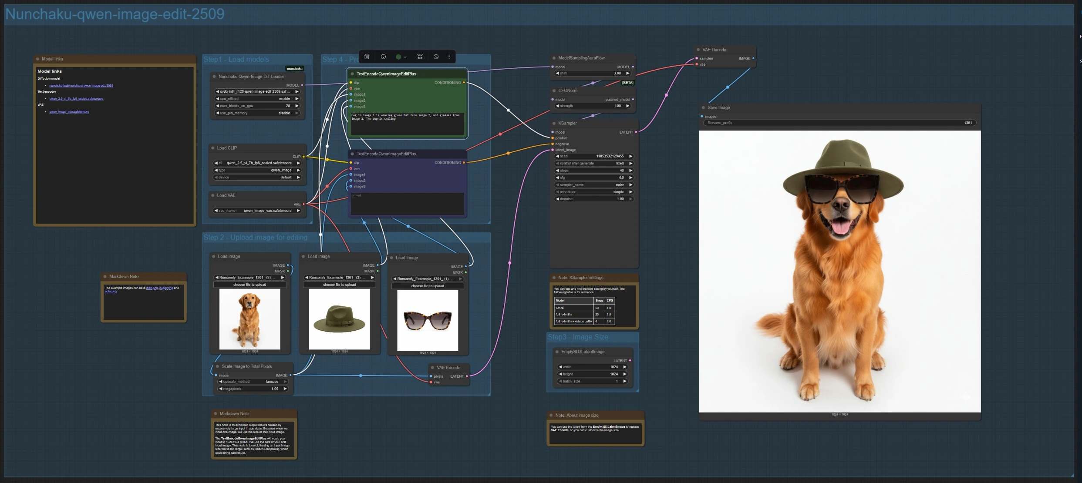Click the empty prompt box in purple TextEncode node
Viewport: 1082px width, 483px height.
[408, 203]
